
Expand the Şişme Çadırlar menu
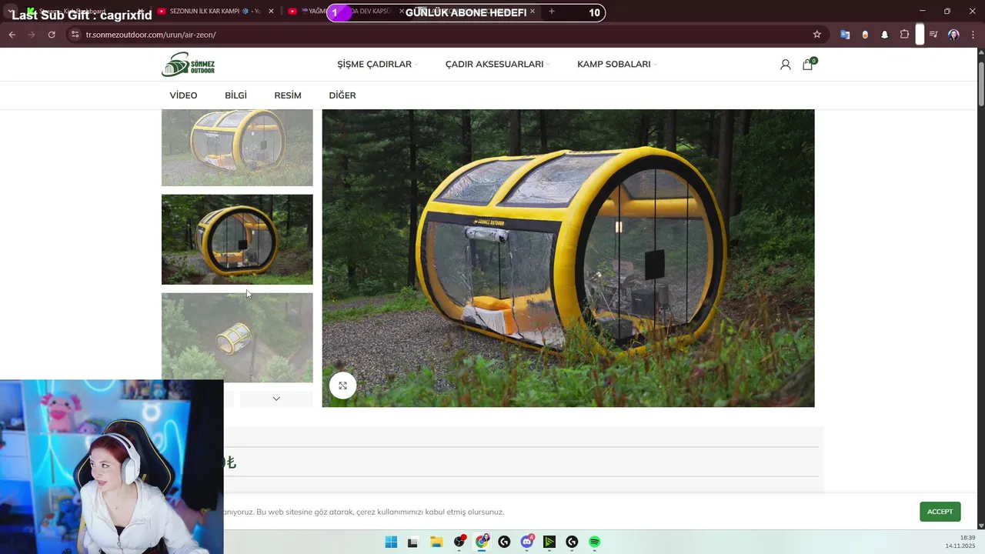click(x=377, y=65)
